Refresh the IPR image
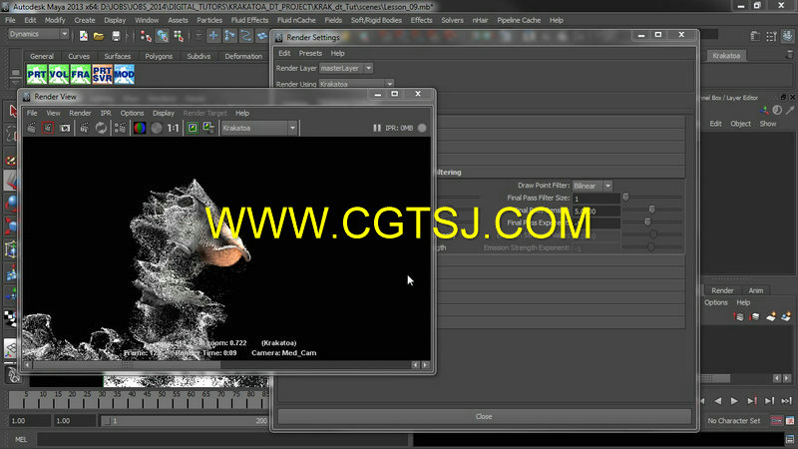Image resolution: width=798 pixels, height=449 pixels. [102, 128]
